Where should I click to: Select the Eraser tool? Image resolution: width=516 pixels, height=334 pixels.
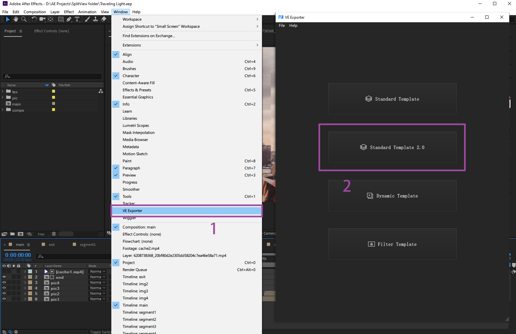tap(104, 19)
